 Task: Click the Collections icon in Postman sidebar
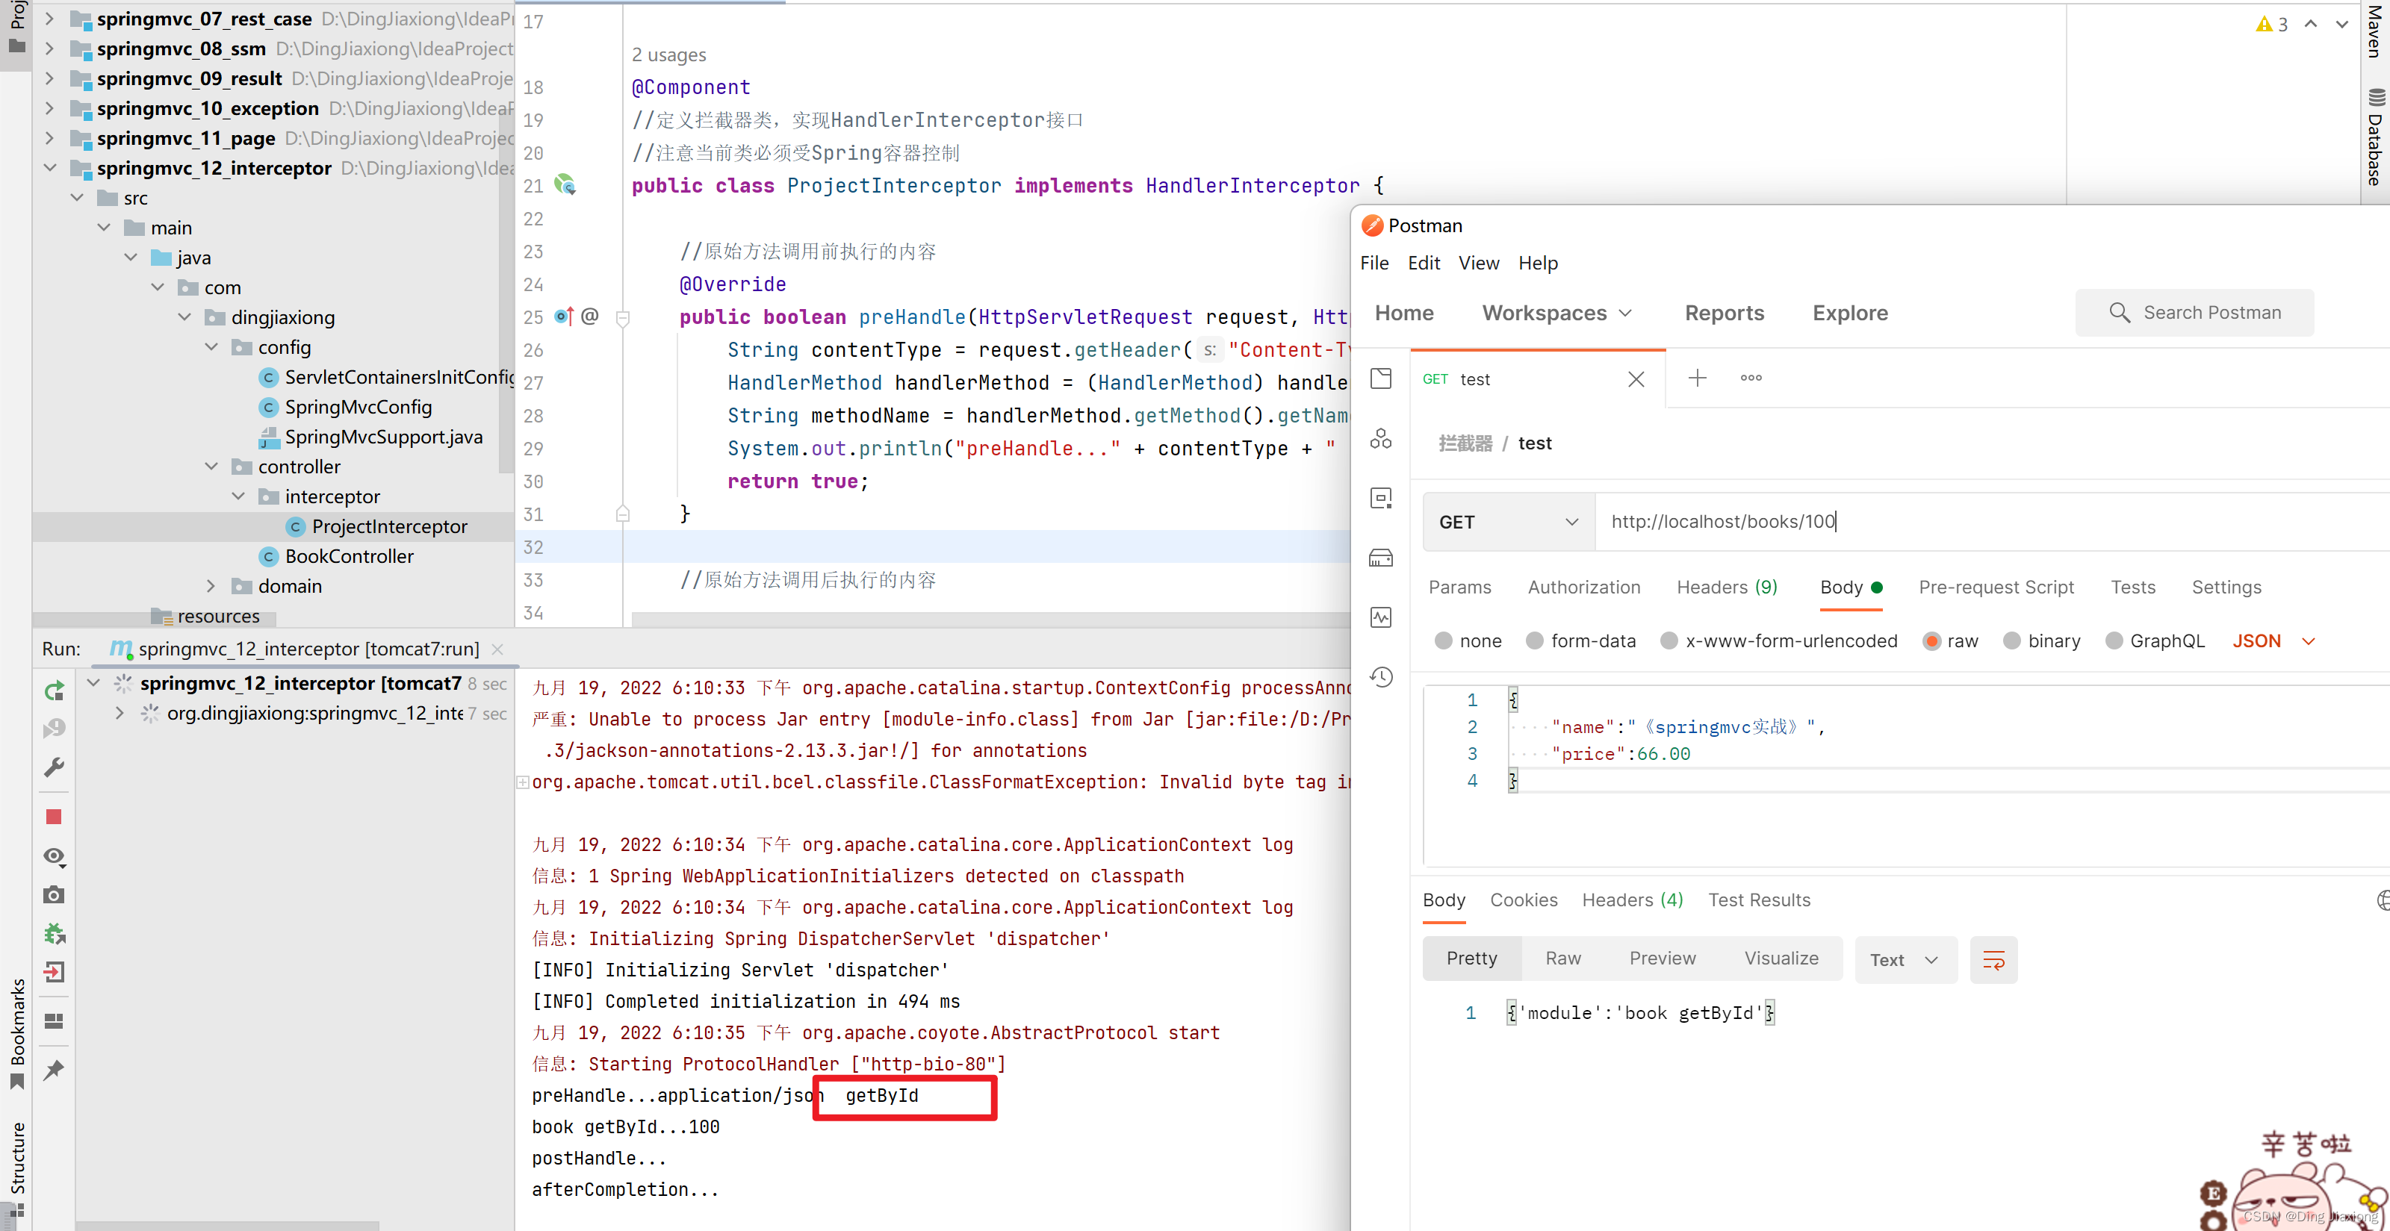coord(1380,378)
